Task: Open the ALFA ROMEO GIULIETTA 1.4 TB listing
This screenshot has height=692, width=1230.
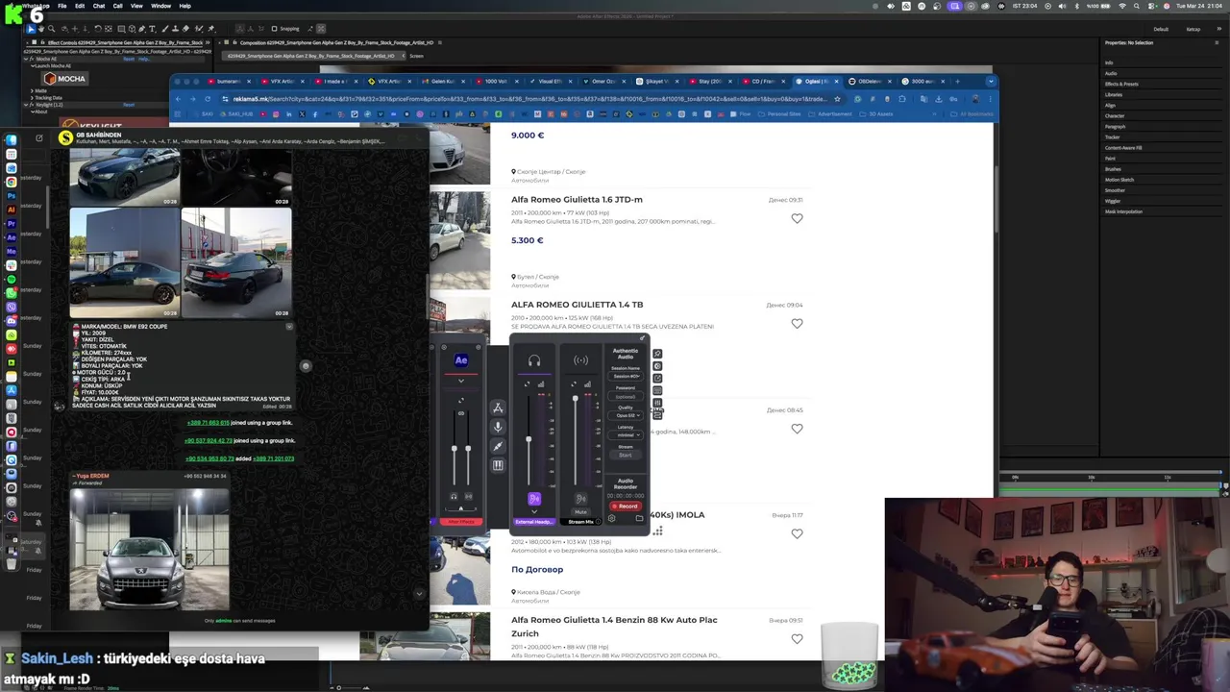Action: pos(577,305)
